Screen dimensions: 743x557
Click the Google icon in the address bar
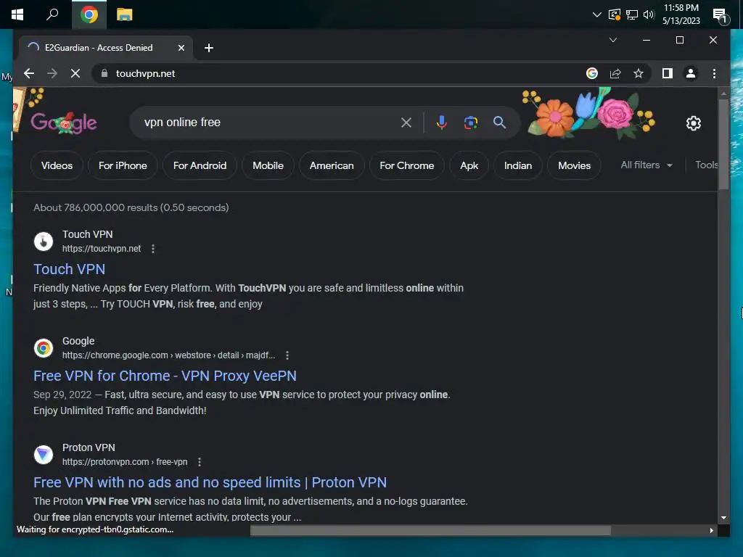592,73
